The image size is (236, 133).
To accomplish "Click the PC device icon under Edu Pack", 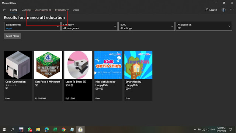I will click(x=37, y=85).
